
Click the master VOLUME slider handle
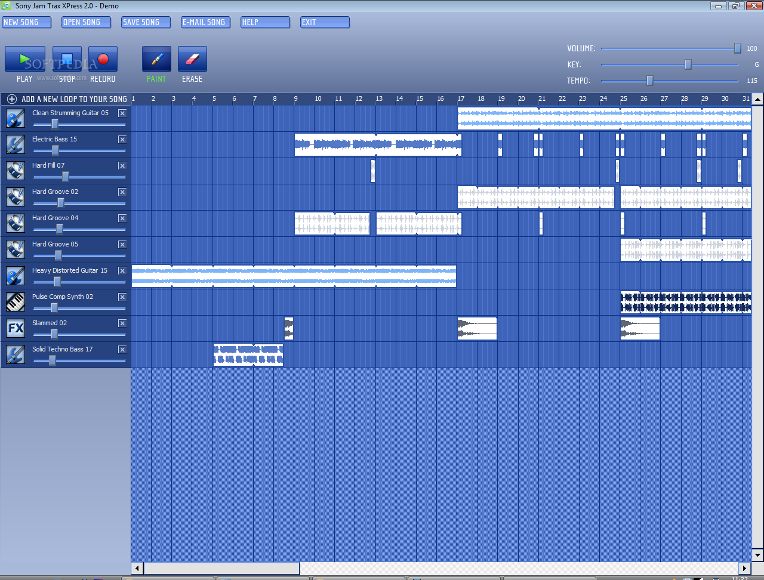tap(738, 48)
